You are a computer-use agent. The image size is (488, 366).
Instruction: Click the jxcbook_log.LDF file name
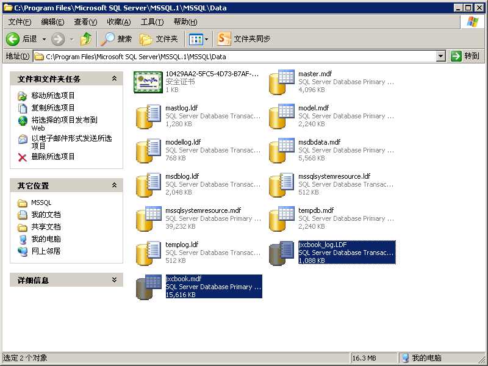point(323,245)
